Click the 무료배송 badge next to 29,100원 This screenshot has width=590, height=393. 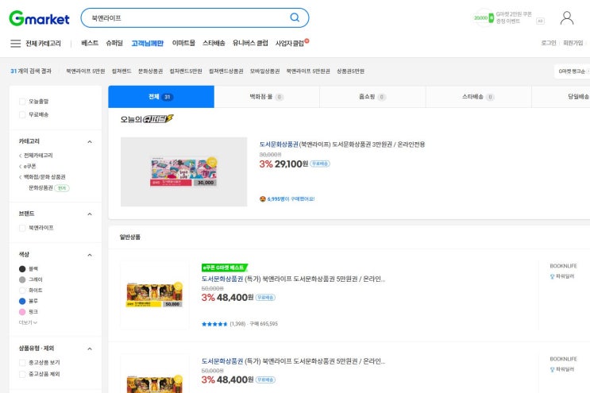point(320,164)
